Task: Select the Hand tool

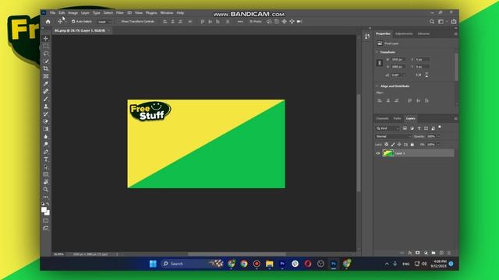Action: tap(46, 182)
